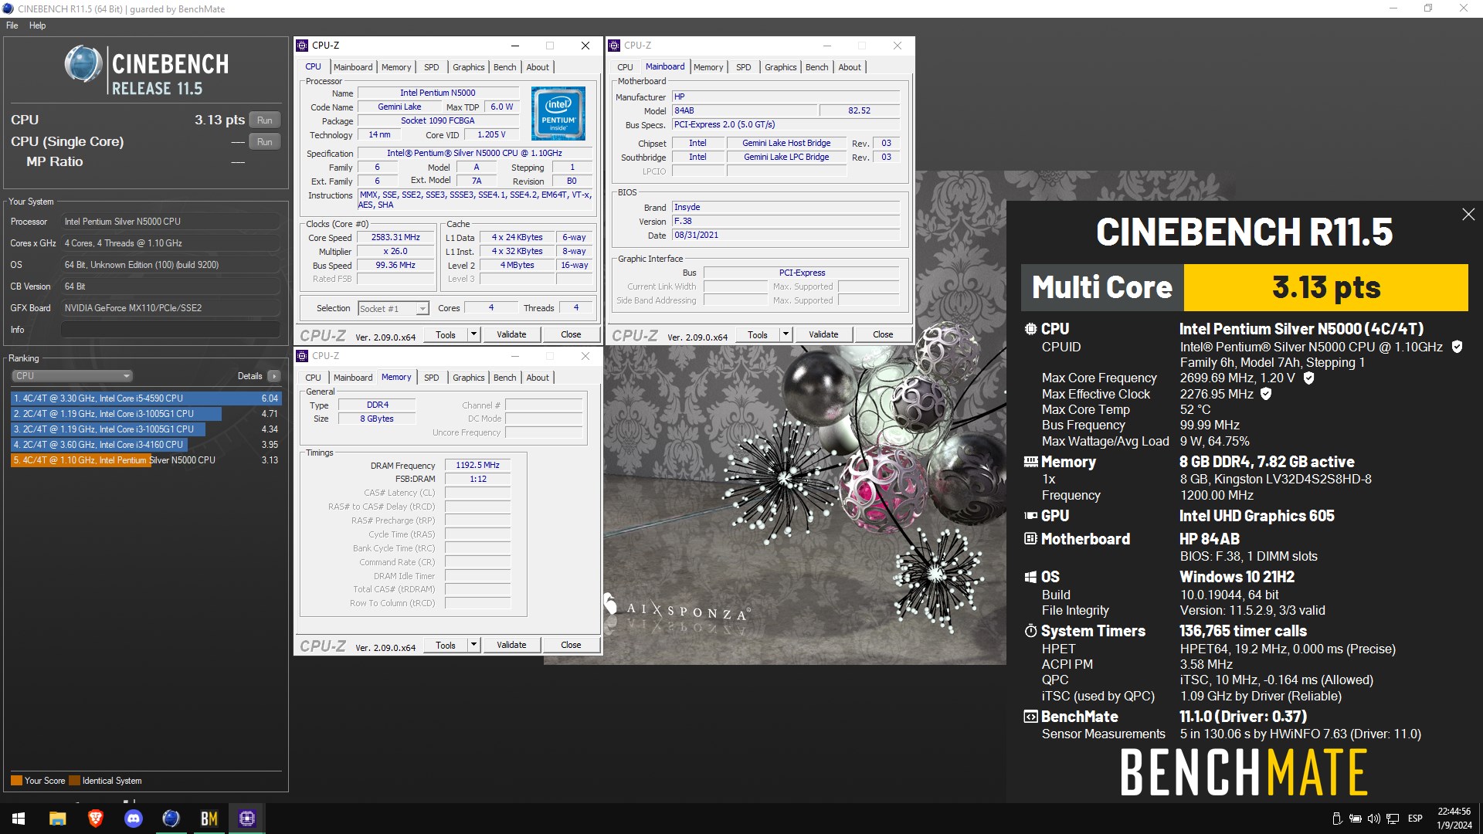
Task: Open Discord from the taskbar
Action: [133, 819]
